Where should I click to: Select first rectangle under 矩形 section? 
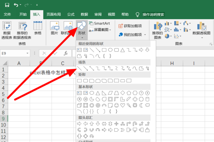pos(80,81)
